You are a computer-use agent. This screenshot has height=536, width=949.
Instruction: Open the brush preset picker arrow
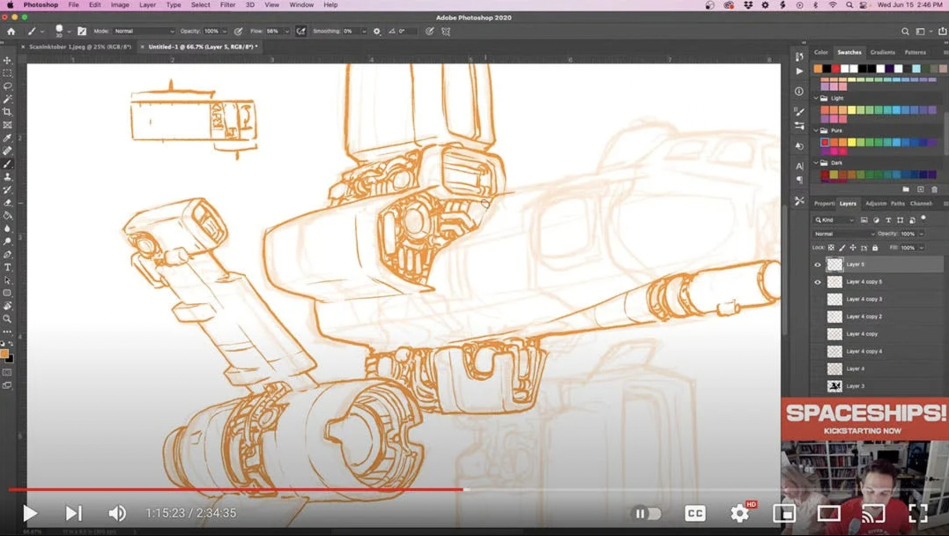[x=69, y=31]
